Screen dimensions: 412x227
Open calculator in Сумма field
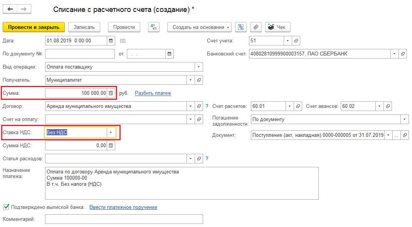point(111,93)
